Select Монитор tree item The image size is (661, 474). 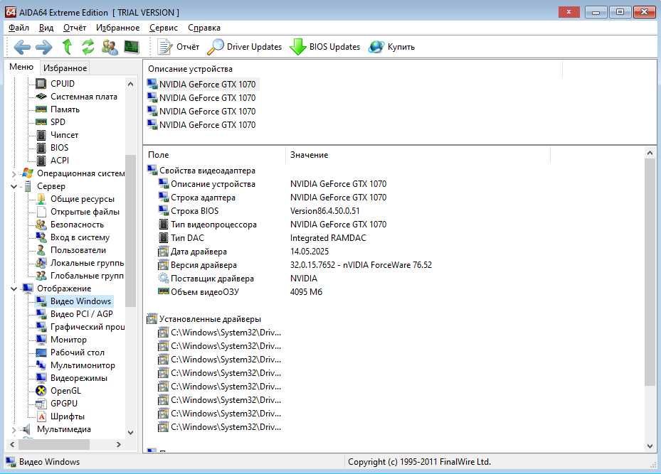(x=68, y=340)
